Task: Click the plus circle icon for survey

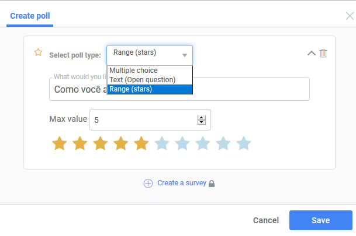Action: [x=148, y=183]
